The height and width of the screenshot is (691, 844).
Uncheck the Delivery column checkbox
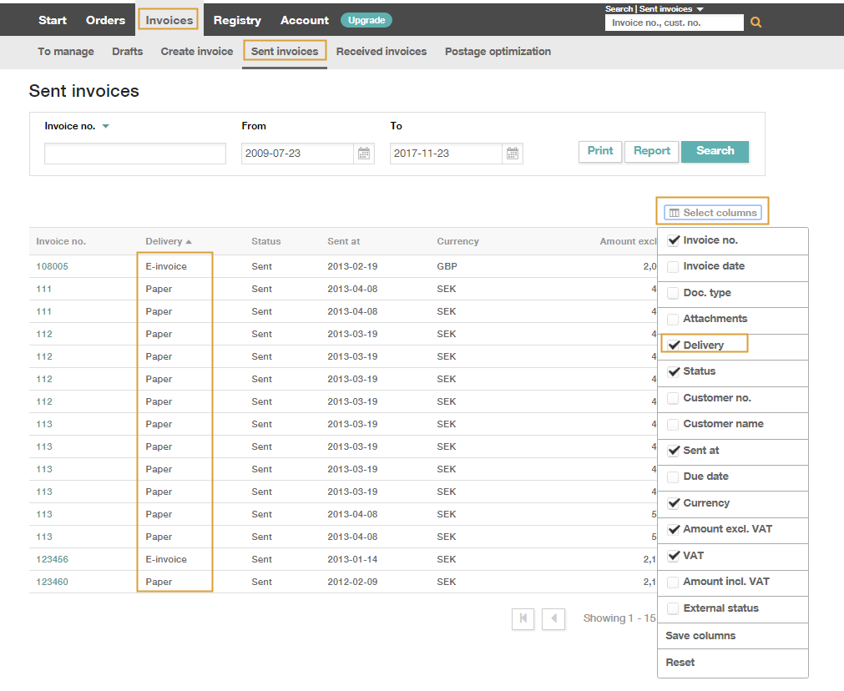pos(673,345)
